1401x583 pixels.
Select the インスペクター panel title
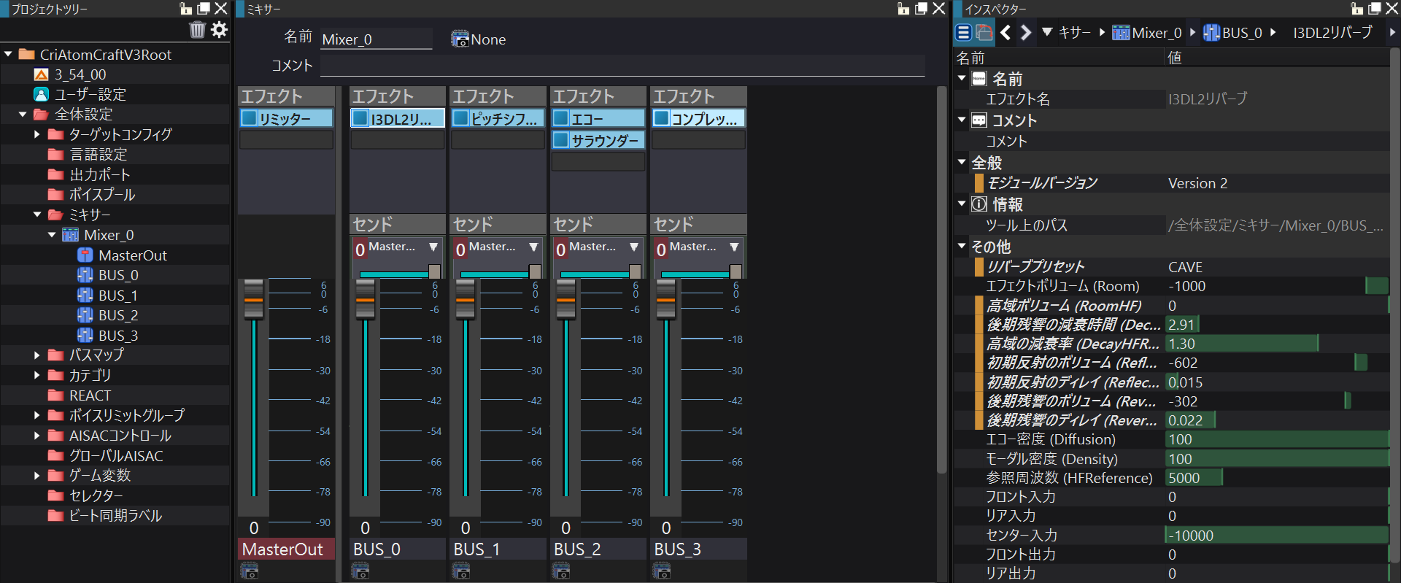(995, 9)
